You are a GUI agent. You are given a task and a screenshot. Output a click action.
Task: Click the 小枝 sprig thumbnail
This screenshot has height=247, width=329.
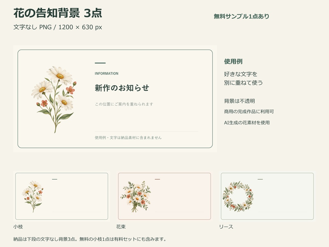(61, 196)
